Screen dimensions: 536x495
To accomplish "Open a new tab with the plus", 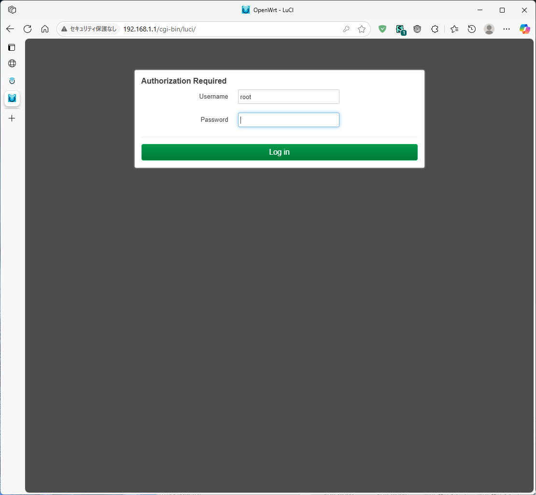I will coord(12,117).
